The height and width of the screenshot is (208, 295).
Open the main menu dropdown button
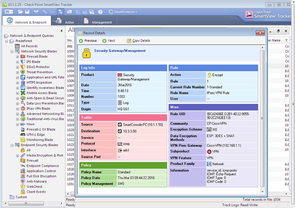(x=9, y=12)
